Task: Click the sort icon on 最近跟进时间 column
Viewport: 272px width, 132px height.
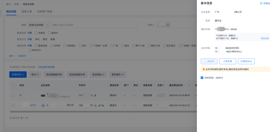Action: click(189, 85)
